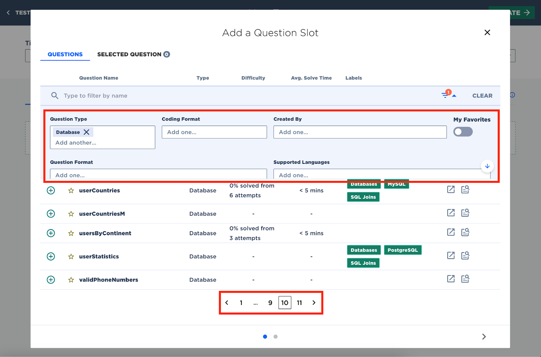The height and width of the screenshot is (357, 541).
Task: Click the SQL Joins label on userCountries
Action: click(363, 197)
